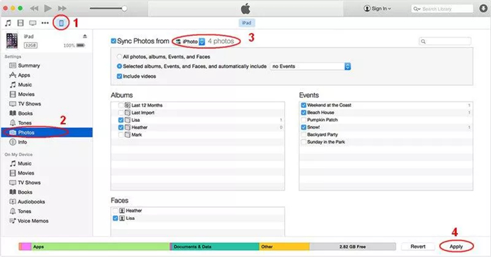The image size is (491, 257).
Task: Toggle the Include videos checkbox
Action: [x=119, y=76]
